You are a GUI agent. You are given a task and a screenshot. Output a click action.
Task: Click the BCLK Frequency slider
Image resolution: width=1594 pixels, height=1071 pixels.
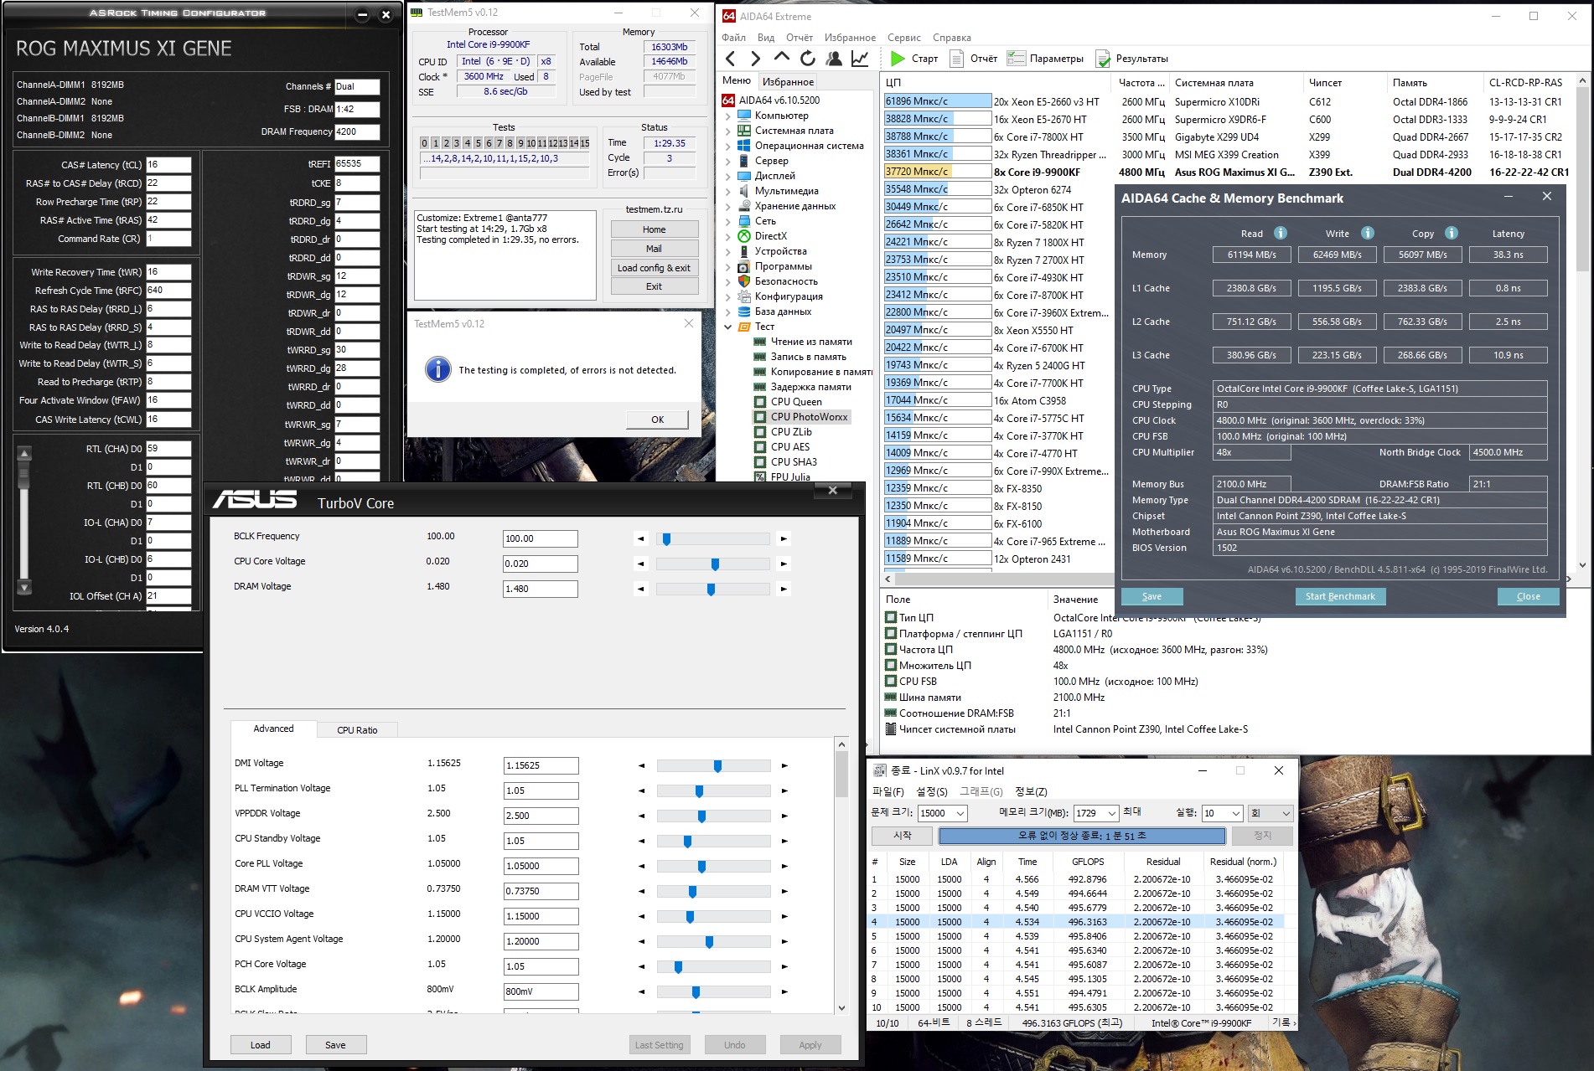click(712, 538)
